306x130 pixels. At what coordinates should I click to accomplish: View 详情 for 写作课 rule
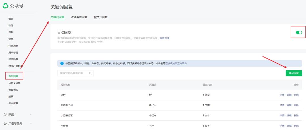282,126
